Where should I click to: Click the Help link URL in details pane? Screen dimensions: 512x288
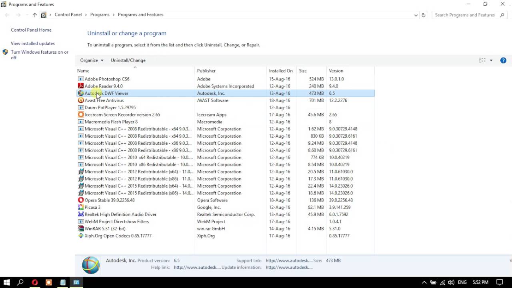[x=197, y=267]
